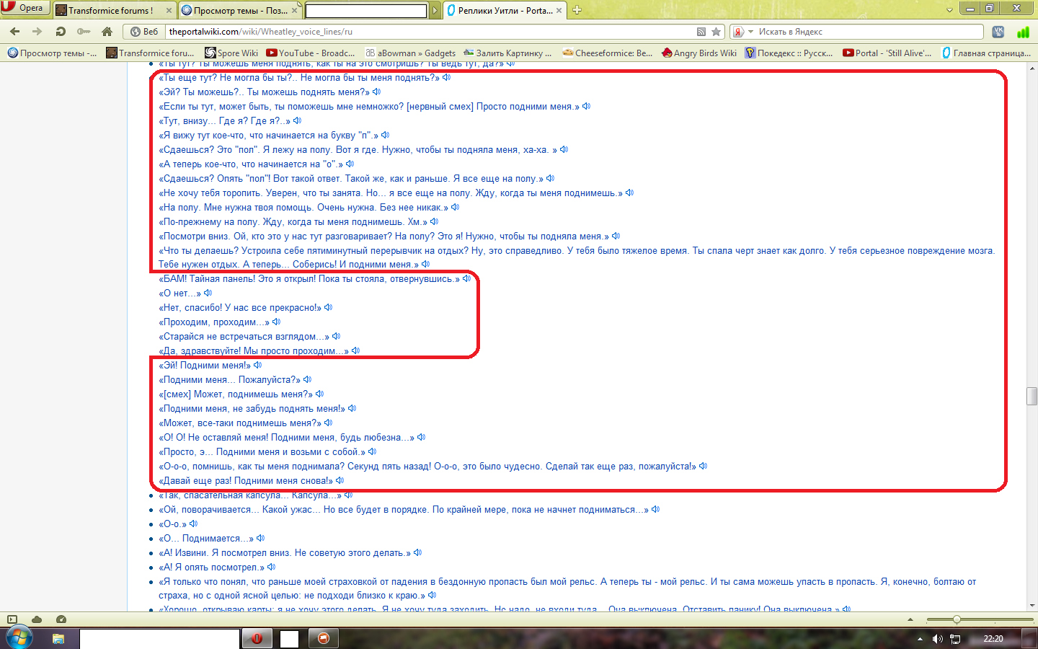Open «А! Я опять посмотрел.» line link

tap(211, 568)
